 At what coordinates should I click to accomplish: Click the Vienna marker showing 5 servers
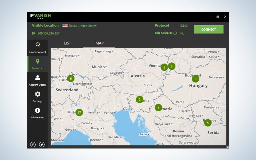tap(164, 67)
